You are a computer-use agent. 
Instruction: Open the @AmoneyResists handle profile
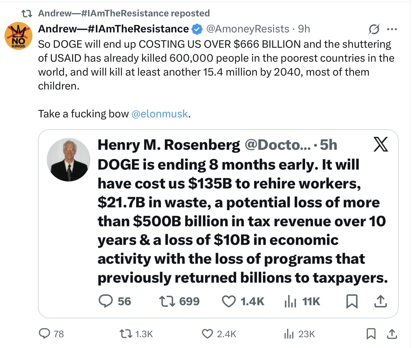pos(248,29)
